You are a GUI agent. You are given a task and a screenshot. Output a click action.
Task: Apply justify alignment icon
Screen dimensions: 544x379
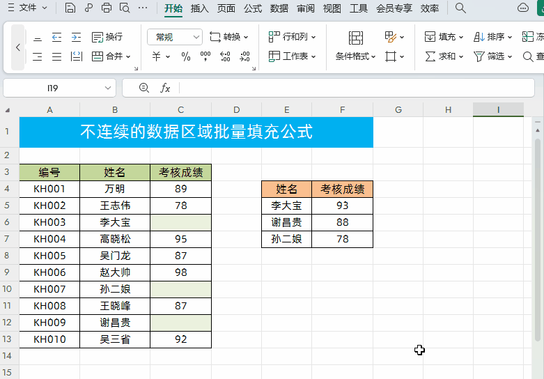56,56
